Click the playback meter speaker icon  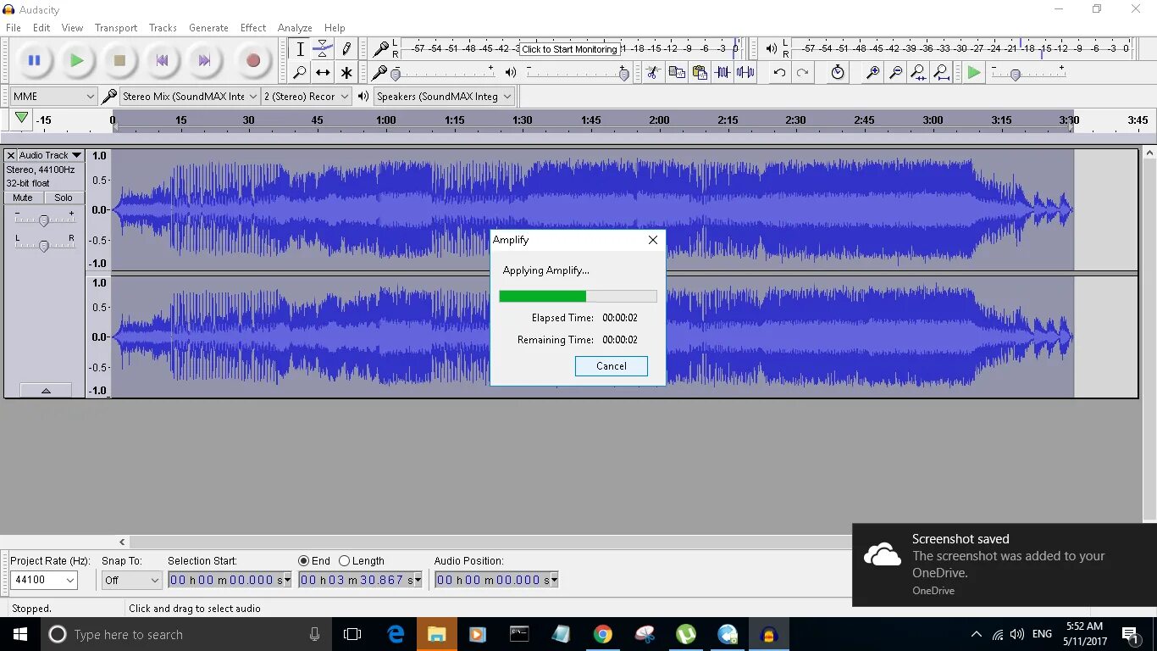pyautogui.click(x=771, y=49)
